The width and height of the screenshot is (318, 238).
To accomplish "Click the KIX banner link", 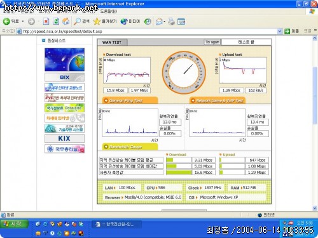I will [x=64, y=138].
